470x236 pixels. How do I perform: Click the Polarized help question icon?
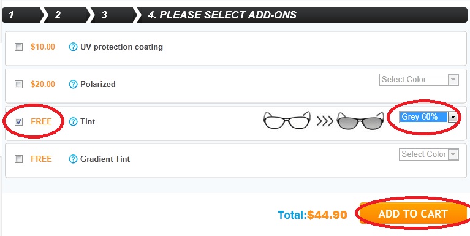point(73,84)
